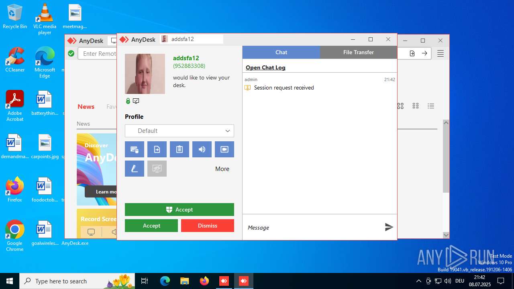Click connect arrow in main AnyDesk address bar
Image resolution: width=514 pixels, height=289 pixels.
(x=424, y=53)
